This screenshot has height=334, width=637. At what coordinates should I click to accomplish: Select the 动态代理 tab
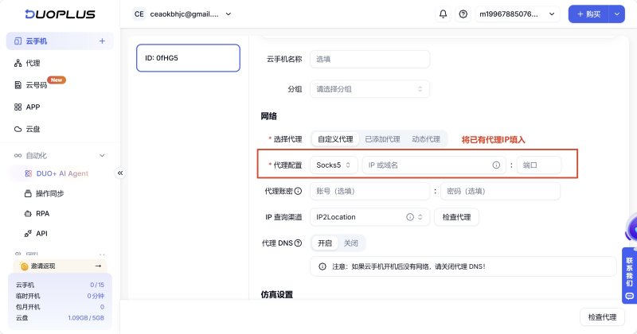[x=426, y=139]
